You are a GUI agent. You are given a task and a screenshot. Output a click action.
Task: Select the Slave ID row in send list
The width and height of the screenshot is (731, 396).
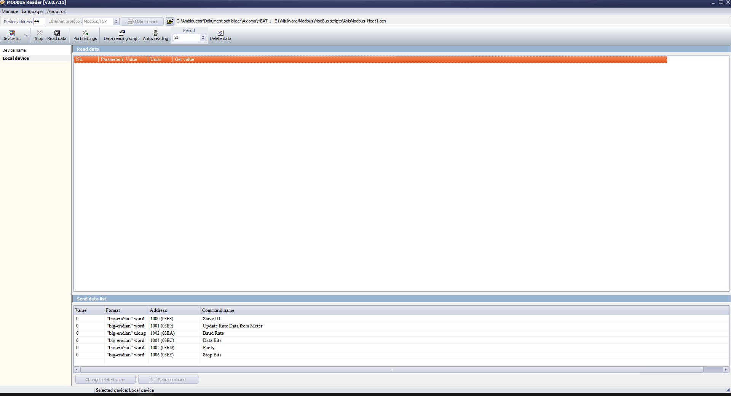(x=212, y=319)
